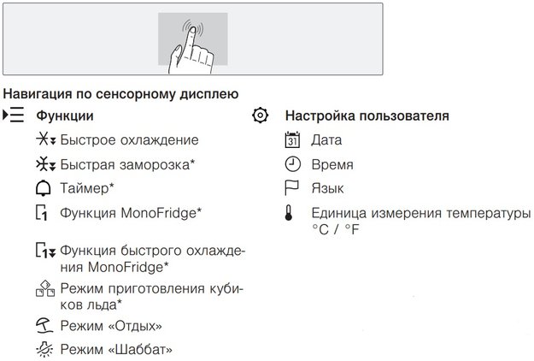Screen dimensions: 534x361
Task: Tap the Режим «Отдых» umbrella icon
Action: click(x=44, y=326)
